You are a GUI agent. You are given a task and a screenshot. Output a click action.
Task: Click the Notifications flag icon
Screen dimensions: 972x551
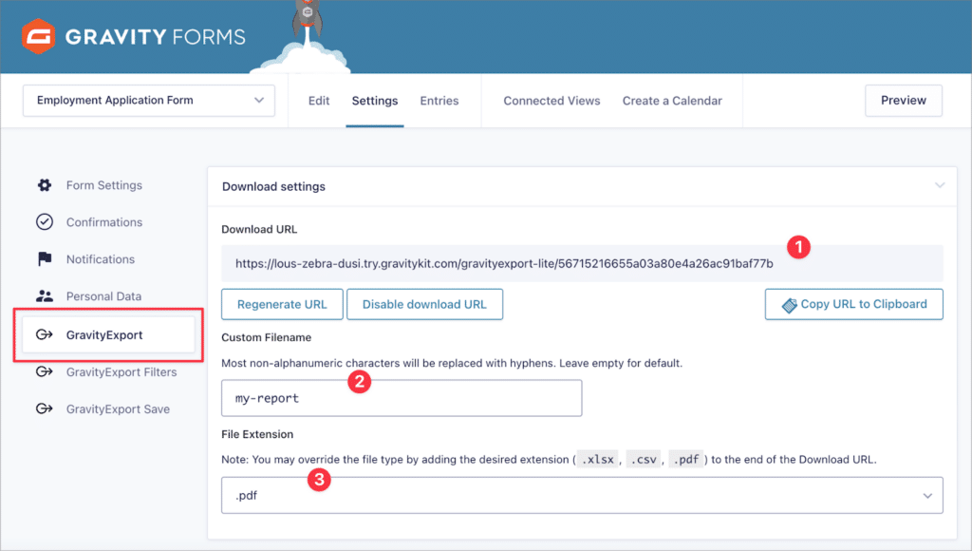[x=45, y=258]
